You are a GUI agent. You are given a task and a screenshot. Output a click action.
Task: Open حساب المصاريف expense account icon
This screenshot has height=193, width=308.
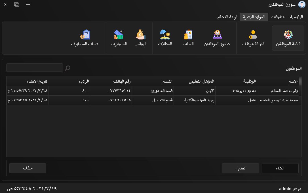[85, 38]
